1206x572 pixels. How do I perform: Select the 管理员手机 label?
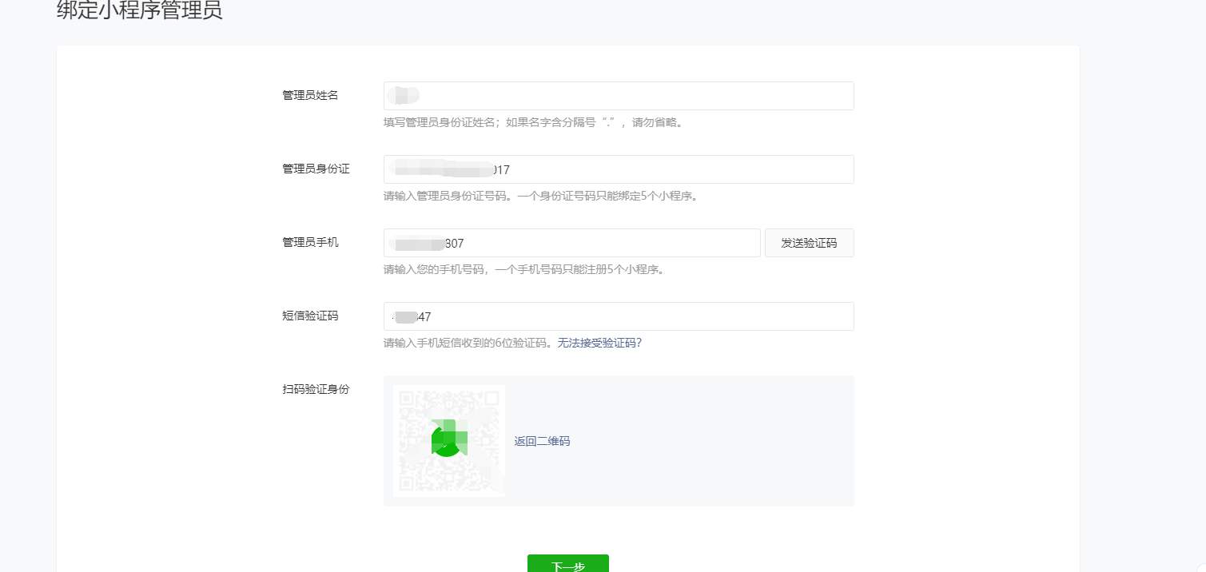[x=310, y=243]
